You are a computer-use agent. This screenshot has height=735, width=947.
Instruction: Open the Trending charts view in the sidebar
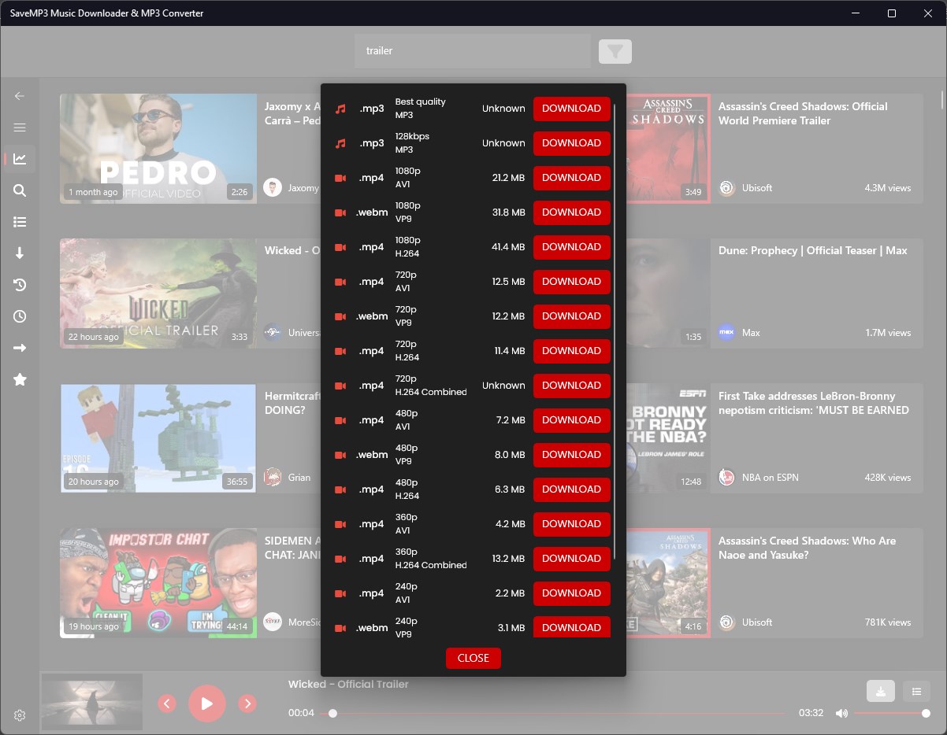(x=19, y=158)
